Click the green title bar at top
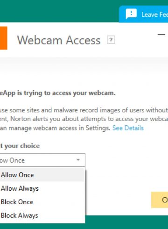The image size is (168, 229). point(59,11)
